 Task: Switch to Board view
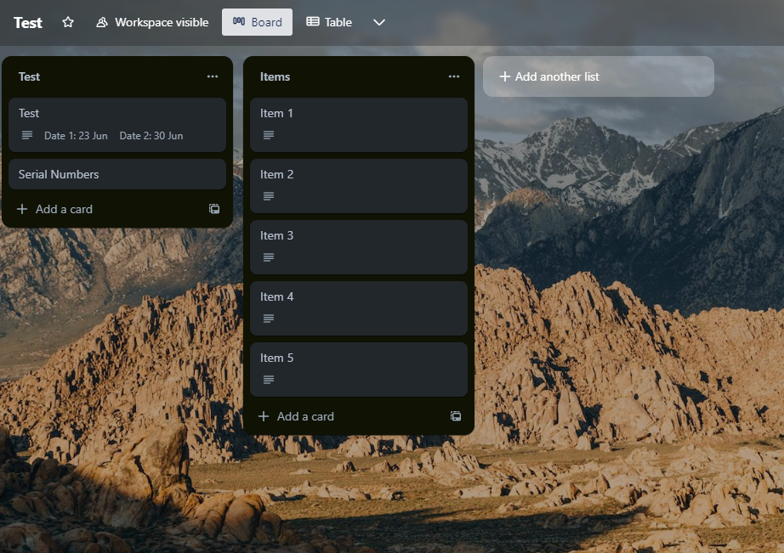tap(257, 22)
